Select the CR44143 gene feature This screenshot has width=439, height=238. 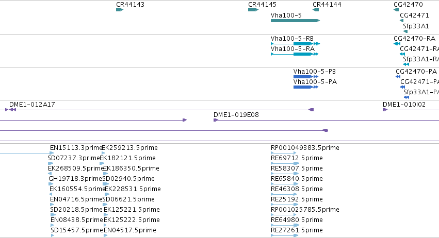120,10
